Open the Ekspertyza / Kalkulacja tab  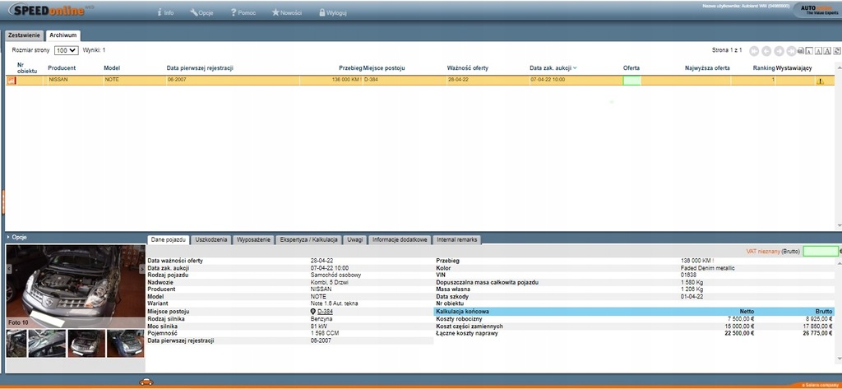coord(308,239)
